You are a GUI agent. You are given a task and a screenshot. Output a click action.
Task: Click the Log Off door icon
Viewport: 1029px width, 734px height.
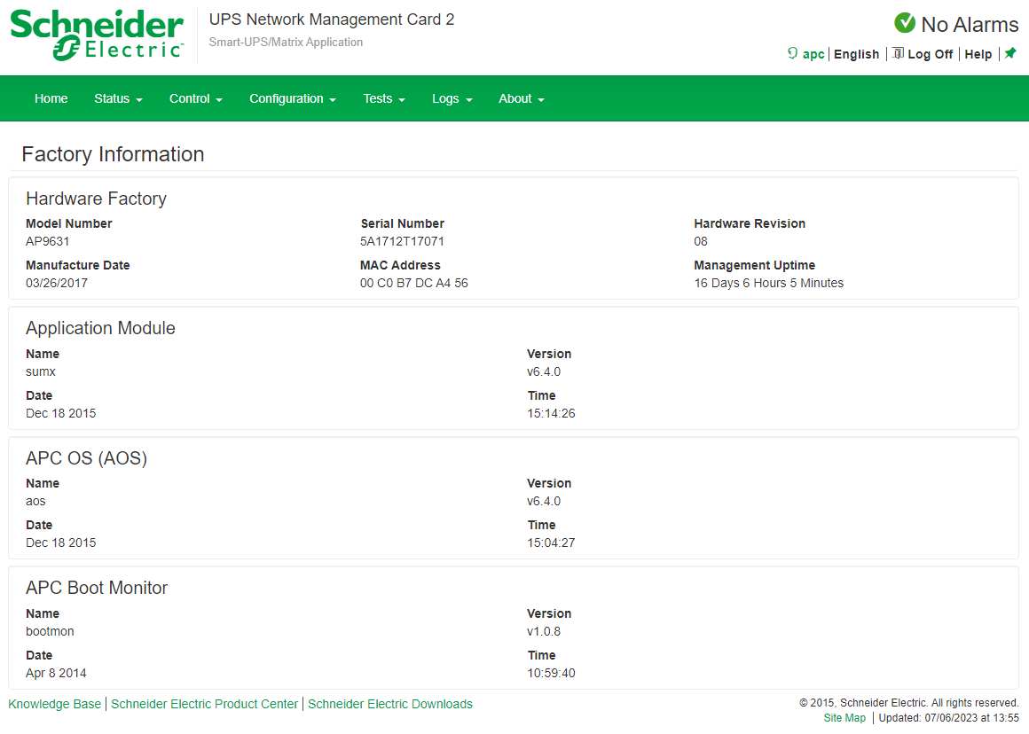tap(898, 53)
